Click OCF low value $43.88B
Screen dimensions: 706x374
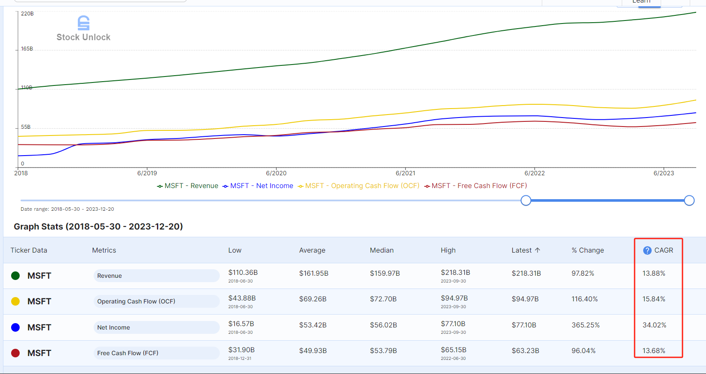pyautogui.click(x=242, y=298)
